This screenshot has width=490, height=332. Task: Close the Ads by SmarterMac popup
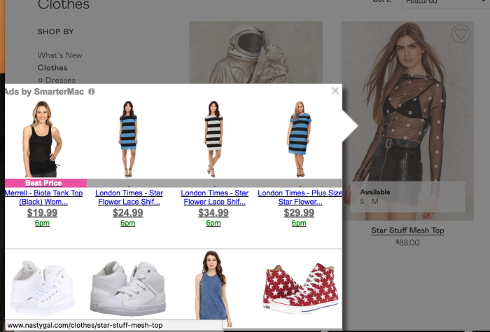click(x=335, y=90)
